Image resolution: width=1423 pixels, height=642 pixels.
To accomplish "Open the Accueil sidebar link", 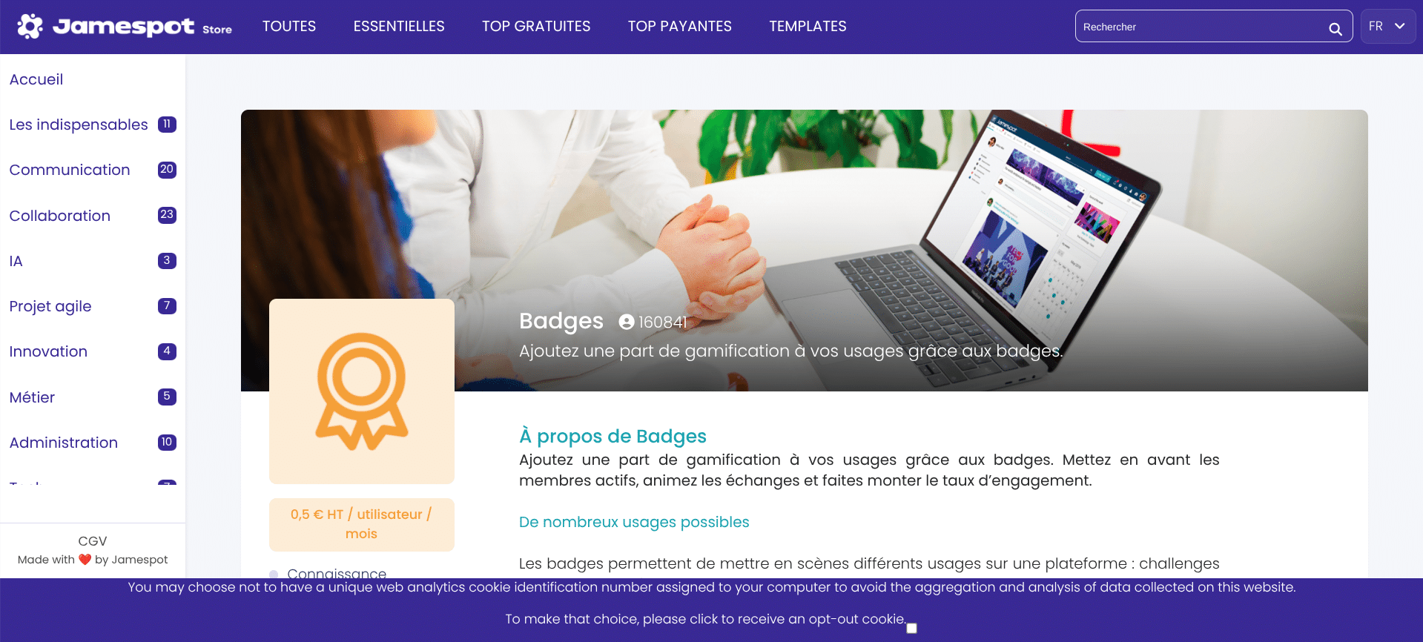I will point(36,79).
